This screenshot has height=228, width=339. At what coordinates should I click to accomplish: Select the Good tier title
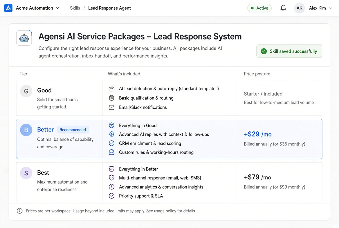[x=44, y=90]
